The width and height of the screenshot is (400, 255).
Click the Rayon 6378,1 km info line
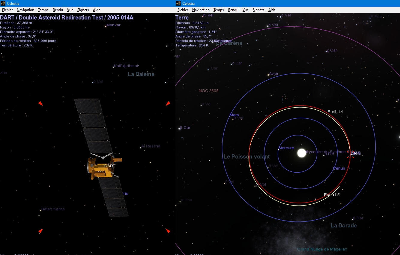click(190, 27)
